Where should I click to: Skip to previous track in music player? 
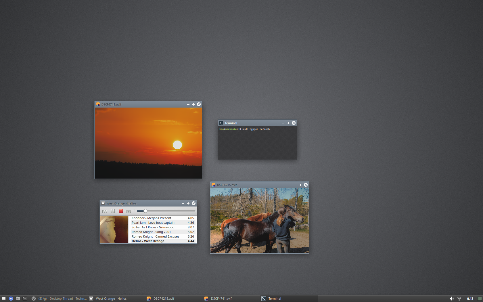coord(105,211)
